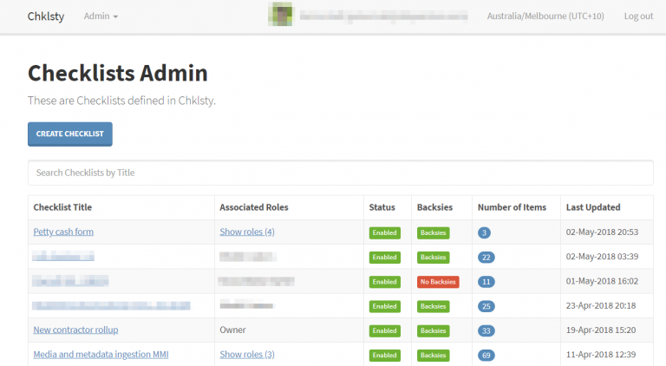Click the item count badge showing 33
Screen dimensions: 666x366
(486, 330)
